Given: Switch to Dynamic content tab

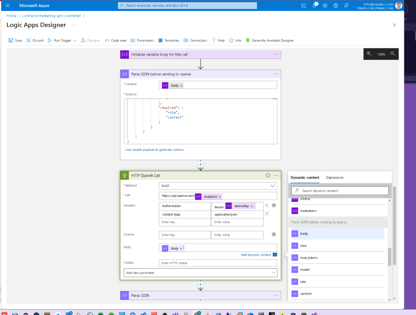Looking at the screenshot, I should [305, 178].
